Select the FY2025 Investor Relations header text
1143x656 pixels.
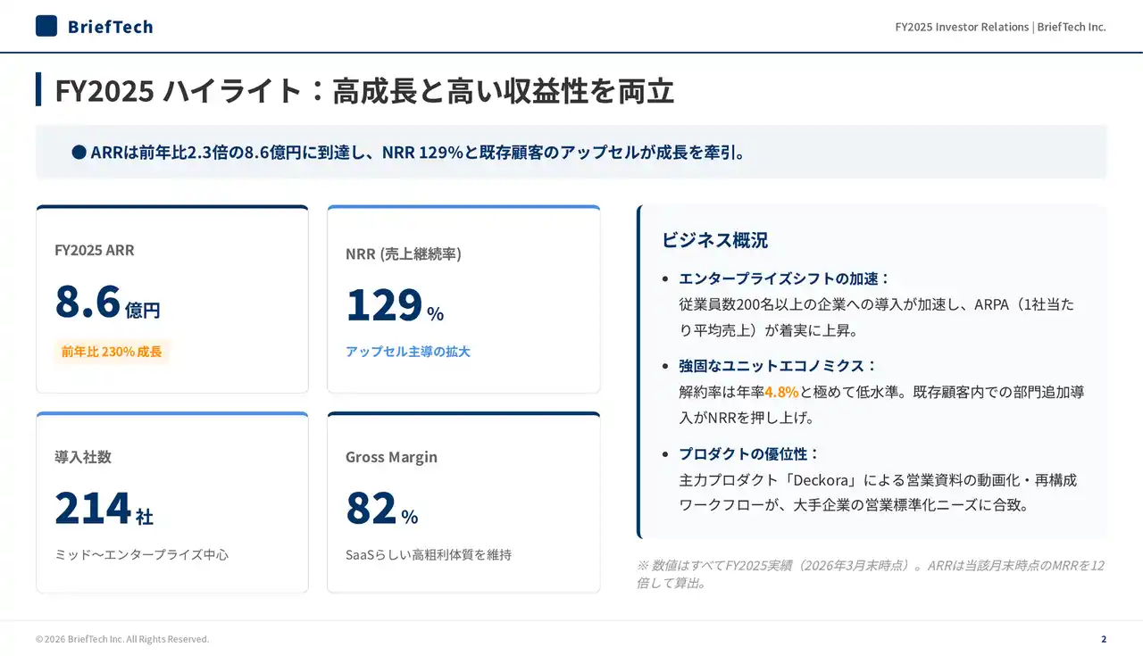[1000, 27]
